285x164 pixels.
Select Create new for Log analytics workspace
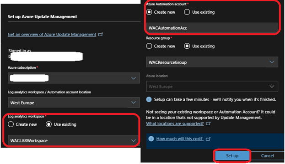tap(11, 124)
